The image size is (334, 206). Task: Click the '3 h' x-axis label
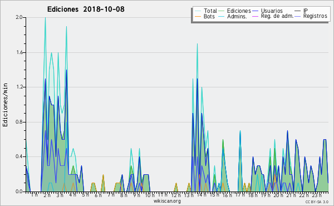60,195
